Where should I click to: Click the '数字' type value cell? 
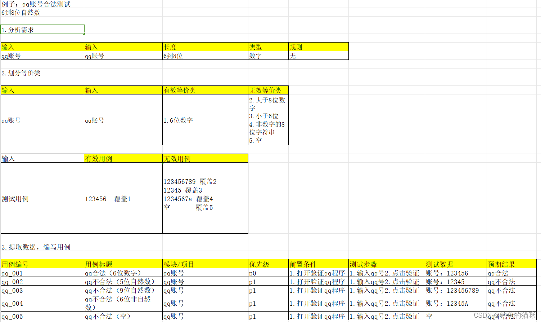(268, 56)
